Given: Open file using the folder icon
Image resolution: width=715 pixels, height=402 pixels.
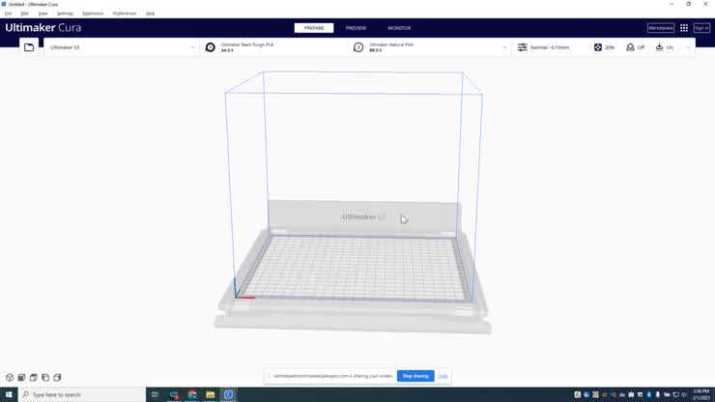Looking at the screenshot, I should click(x=29, y=47).
